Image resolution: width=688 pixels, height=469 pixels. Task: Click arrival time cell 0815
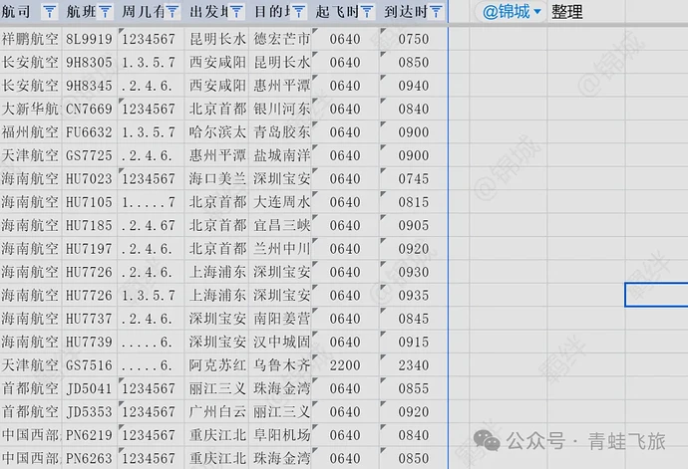click(414, 202)
